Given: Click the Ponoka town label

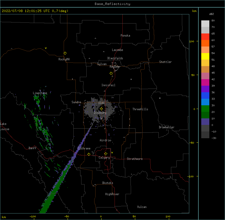Looking at the screenshot, I should tap(125, 36).
